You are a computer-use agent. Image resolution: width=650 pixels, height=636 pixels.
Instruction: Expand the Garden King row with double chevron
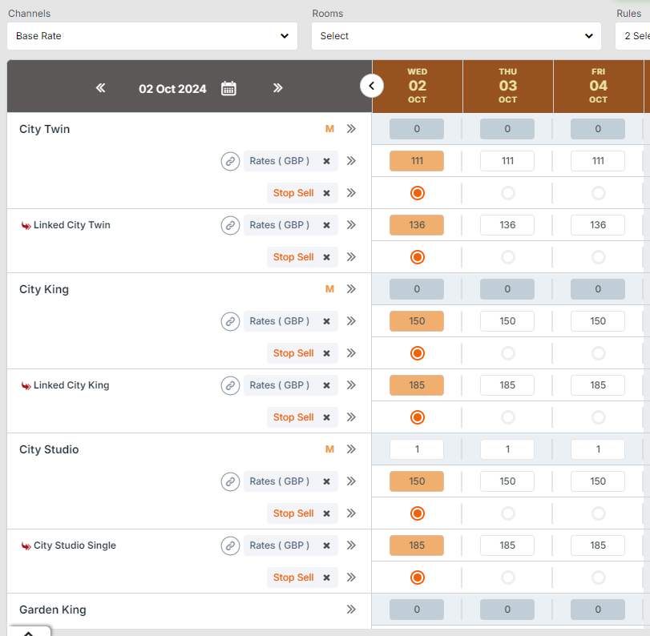coord(350,610)
